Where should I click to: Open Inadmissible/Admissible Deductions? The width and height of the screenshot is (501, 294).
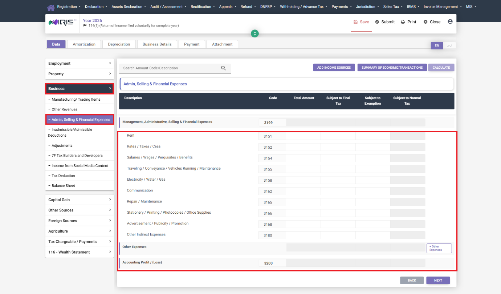(x=80, y=132)
